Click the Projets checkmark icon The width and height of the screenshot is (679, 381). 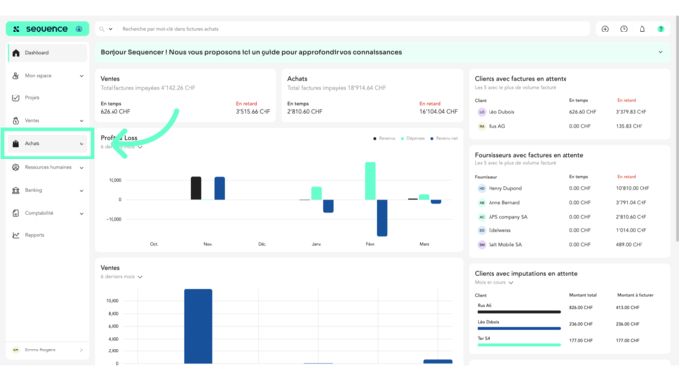click(16, 98)
